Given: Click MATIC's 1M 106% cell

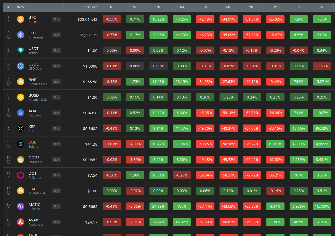Looking at the screenshot, I should 182,206.
